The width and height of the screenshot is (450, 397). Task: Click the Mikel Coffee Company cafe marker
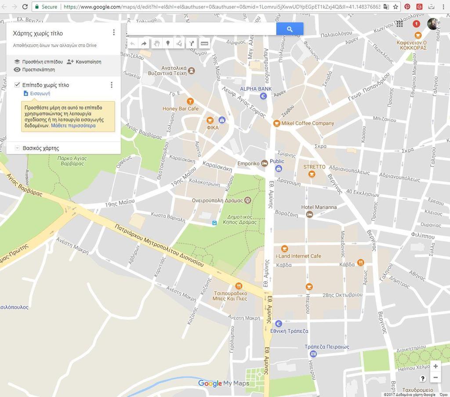[x=276, y=123]
